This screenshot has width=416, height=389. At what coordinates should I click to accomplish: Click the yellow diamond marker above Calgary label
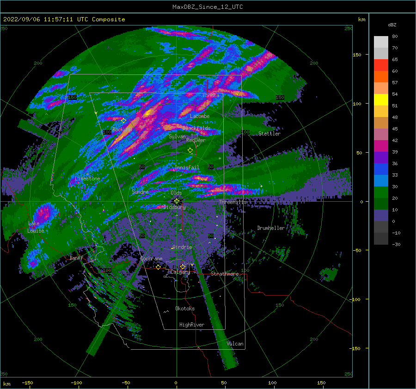click(x=183, y=266)
